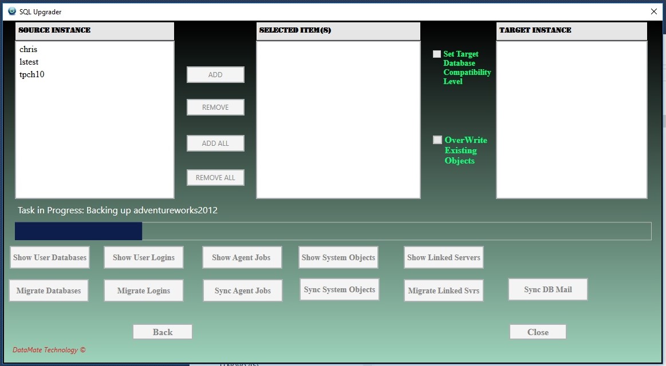Toggle OverWrite Existing Objects checkbox

[437, 140]
